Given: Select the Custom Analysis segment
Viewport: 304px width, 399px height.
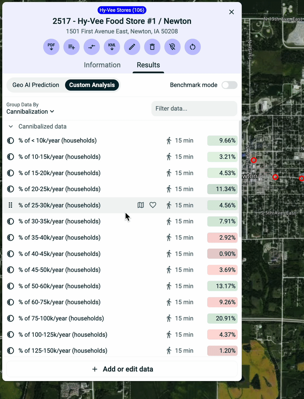Looking at the screenshot, I should point(92,85).
